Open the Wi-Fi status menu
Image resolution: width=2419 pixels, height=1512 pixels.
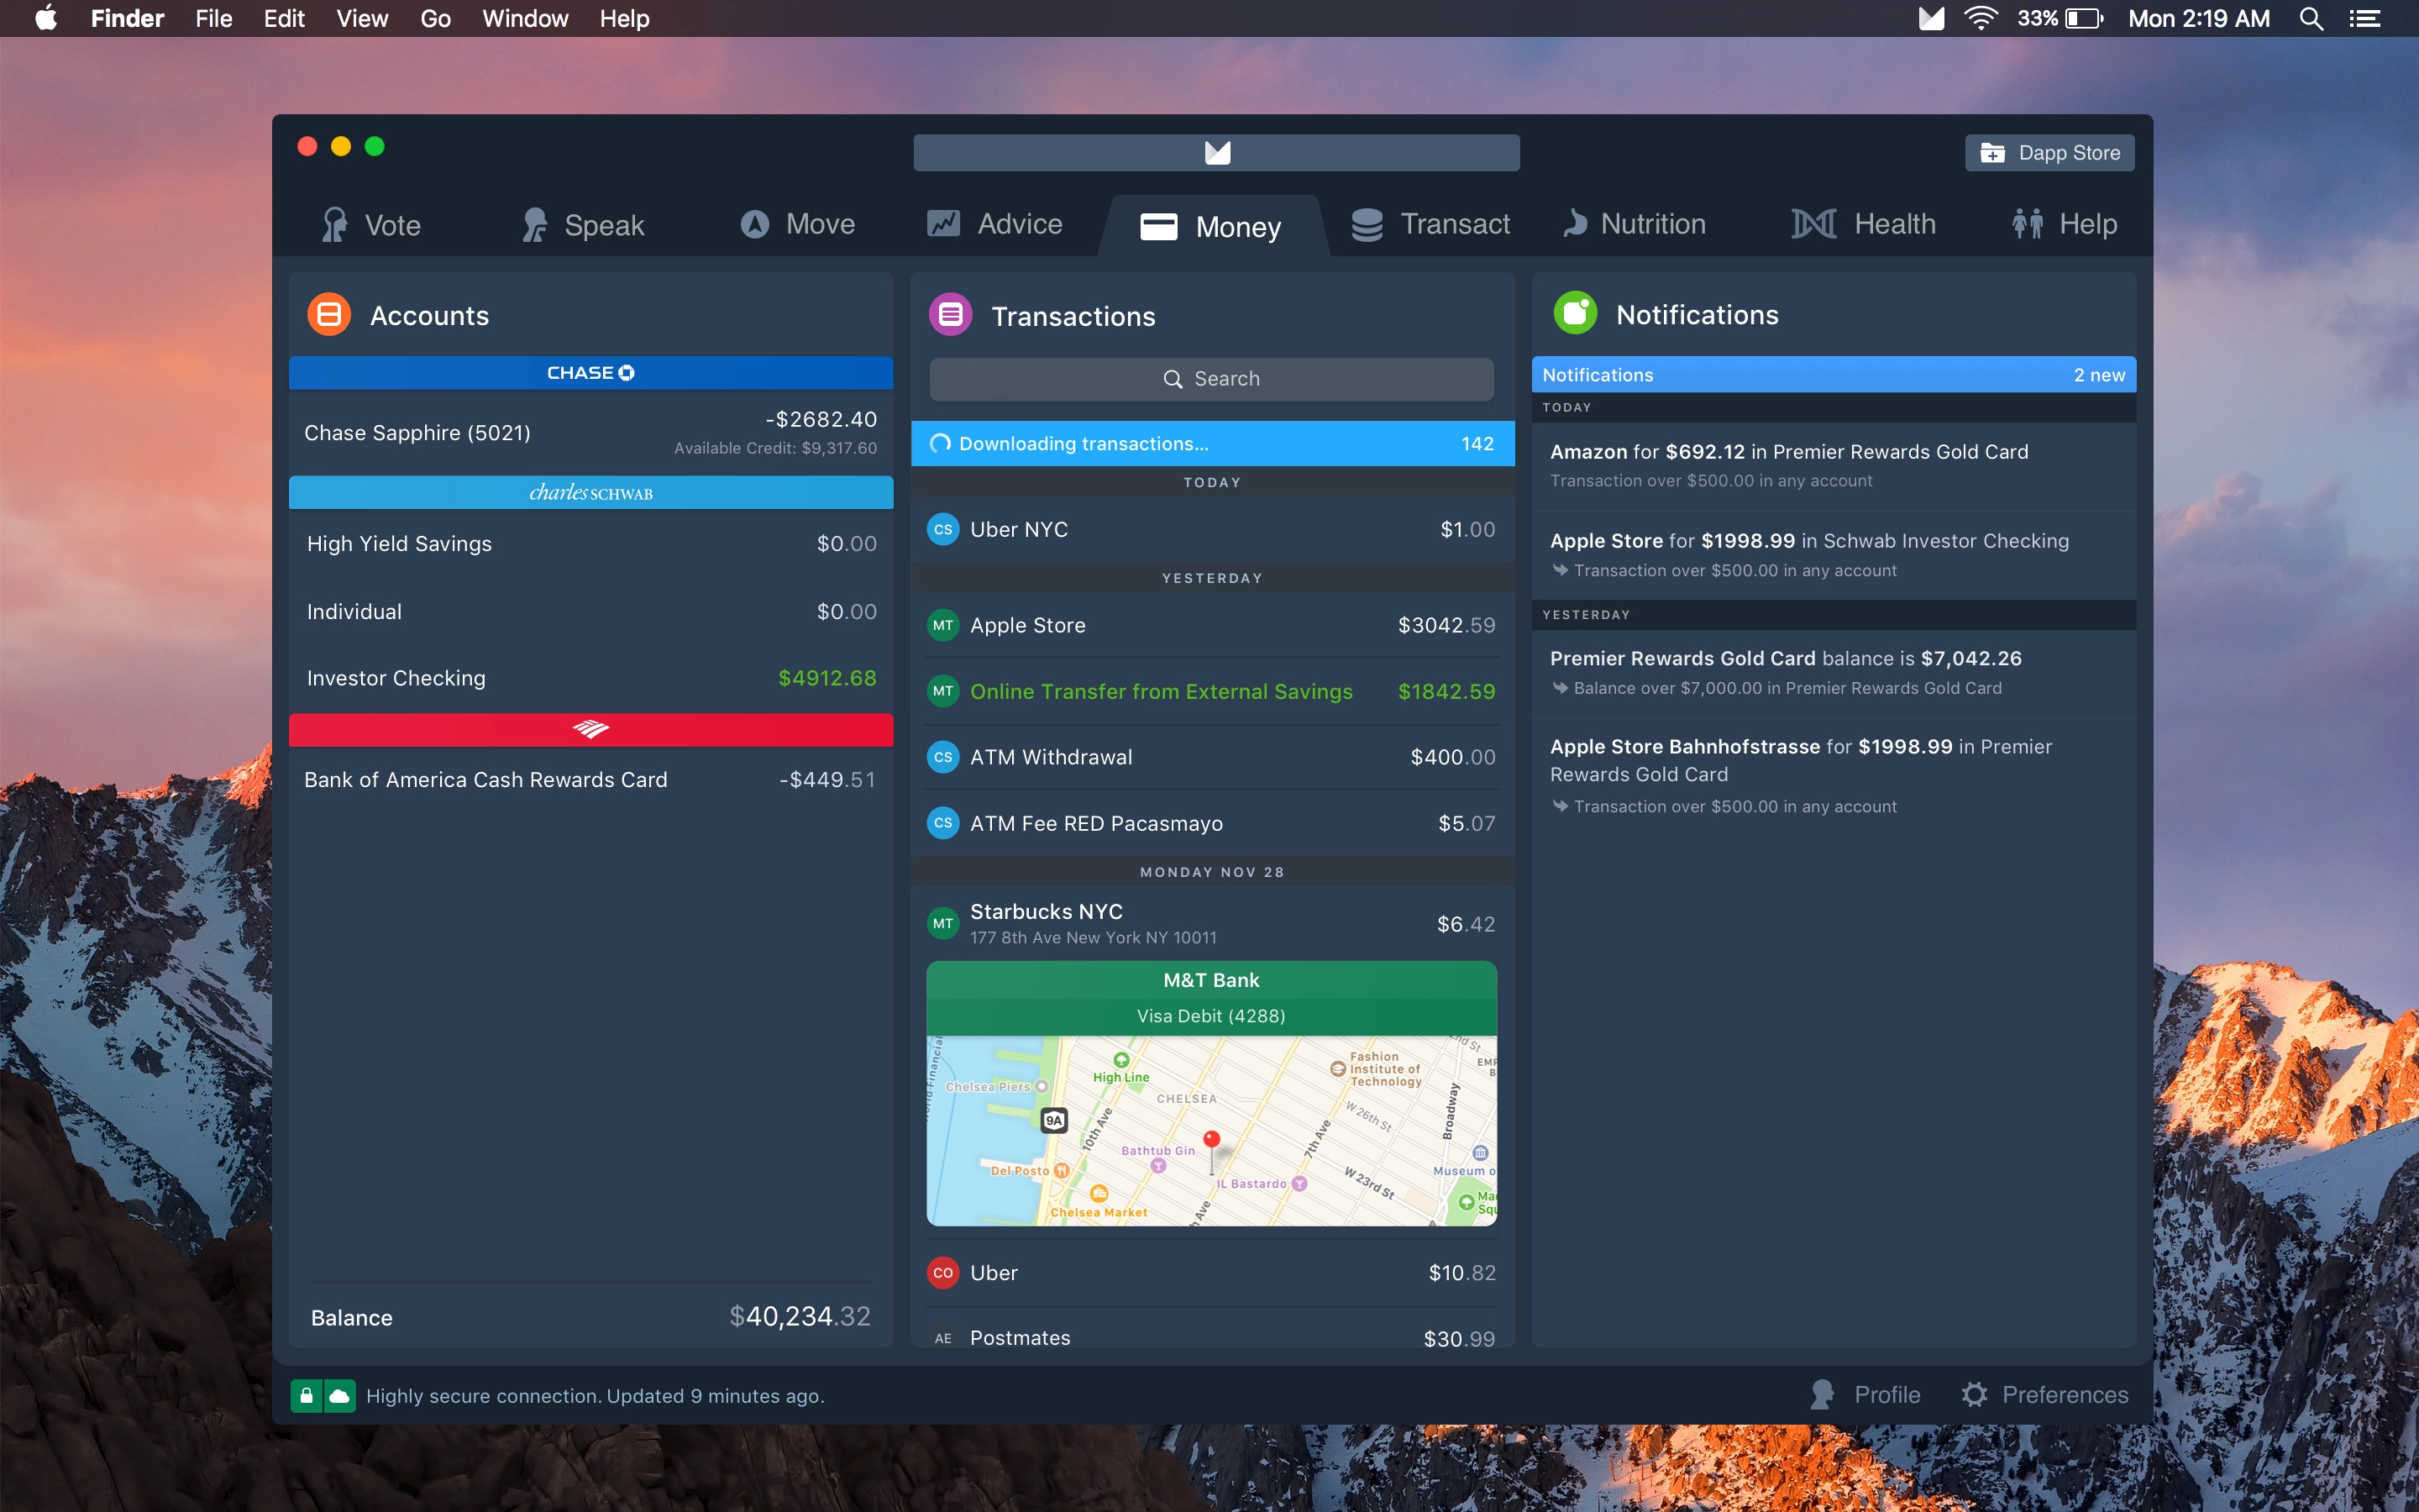pos(1981,18)
